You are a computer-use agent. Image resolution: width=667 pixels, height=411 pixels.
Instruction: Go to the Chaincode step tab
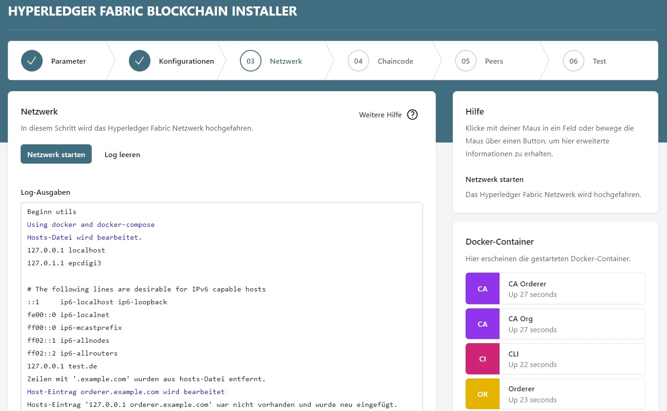395,61
